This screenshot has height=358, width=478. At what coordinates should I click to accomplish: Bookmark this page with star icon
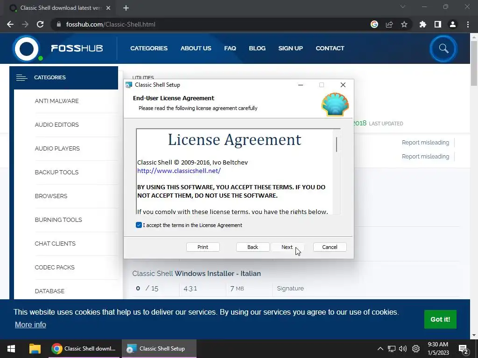(x=404, y=24)
